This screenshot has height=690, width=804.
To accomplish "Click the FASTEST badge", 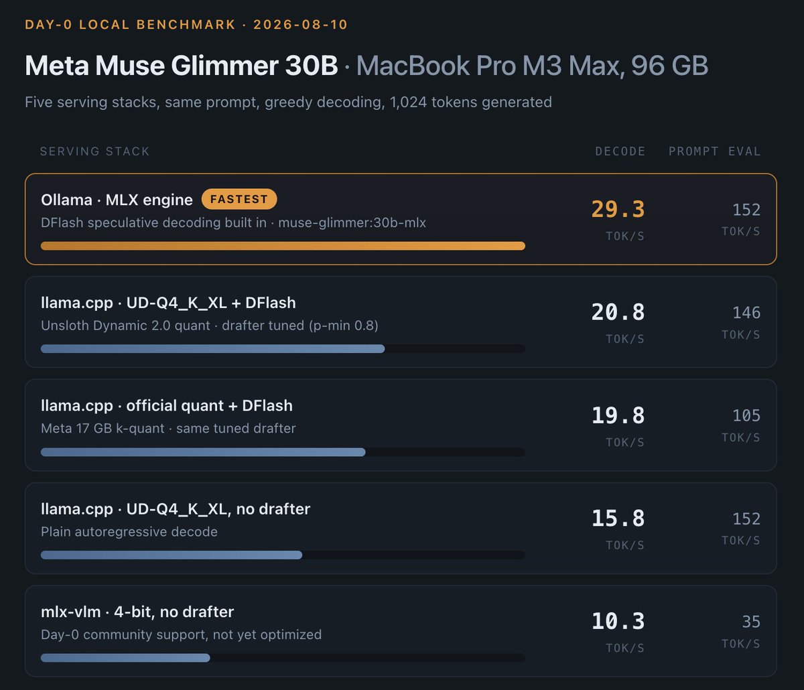I will [239, 199].
